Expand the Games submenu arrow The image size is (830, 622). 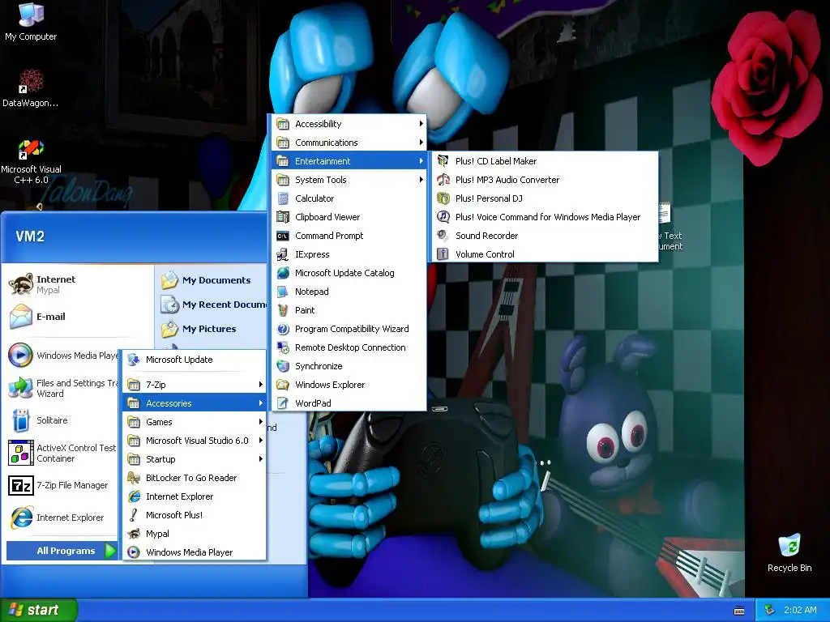point(261,421)
